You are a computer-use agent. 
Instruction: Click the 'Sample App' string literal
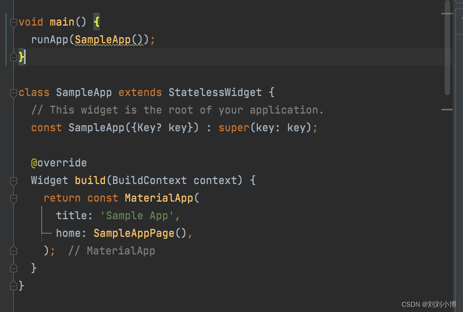pyautogui.click(x=137, y=216)
